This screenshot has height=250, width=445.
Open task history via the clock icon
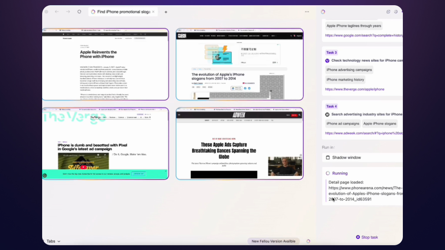tap(396, 12)
